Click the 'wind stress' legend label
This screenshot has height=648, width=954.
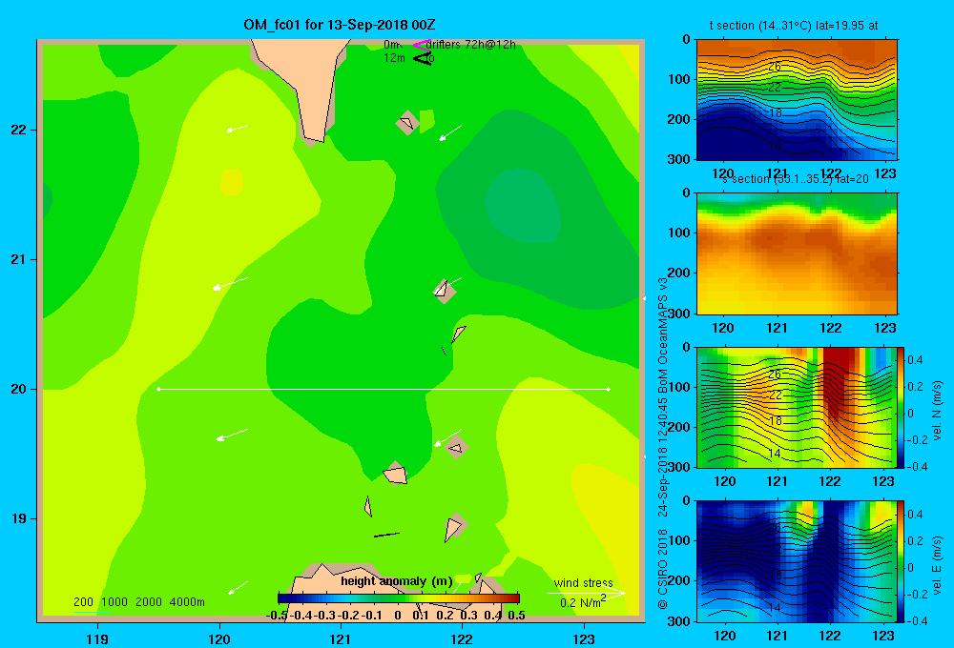pyautogui.click(x=583, y=583)
